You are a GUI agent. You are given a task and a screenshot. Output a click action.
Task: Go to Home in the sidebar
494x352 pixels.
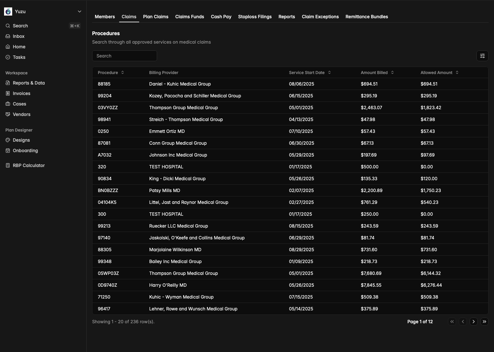(x=43, y=47)
